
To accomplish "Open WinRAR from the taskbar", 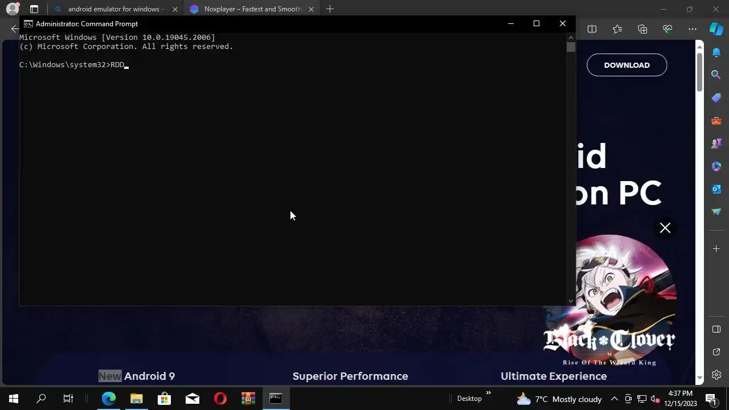I will 248,399.
